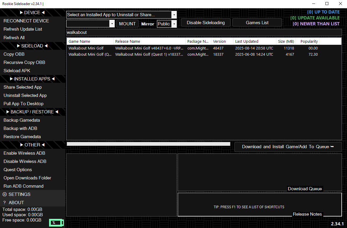Screen dimensions: 347x228
Task: Sort by Popularity column header
Action: (x=308, y=41)
